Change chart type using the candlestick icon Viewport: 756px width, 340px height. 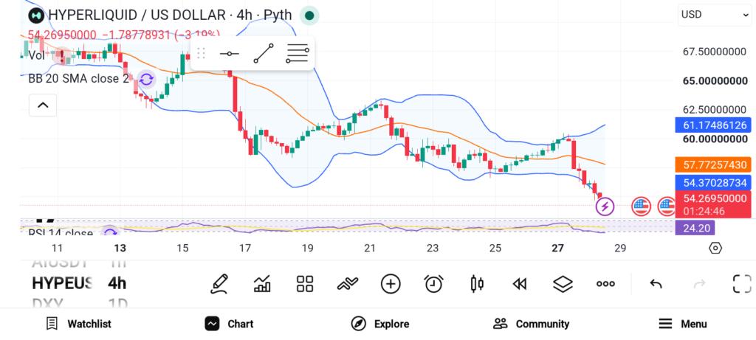click(476, 284)
